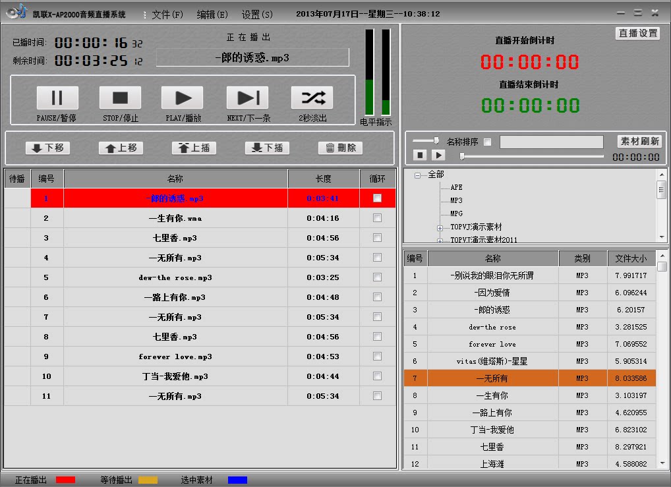671x487 pixels.
Task: Move the selected item up with 上移
Action: 121,148
